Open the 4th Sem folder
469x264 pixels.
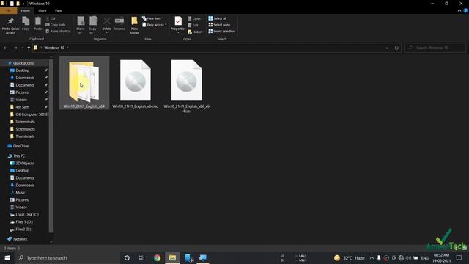22,107
